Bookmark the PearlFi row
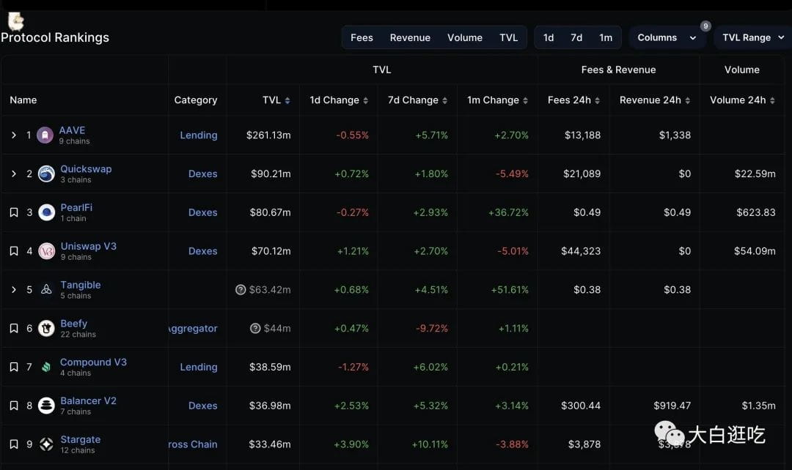792x470 pixels. pyautogui.click(x=14, y=212)
